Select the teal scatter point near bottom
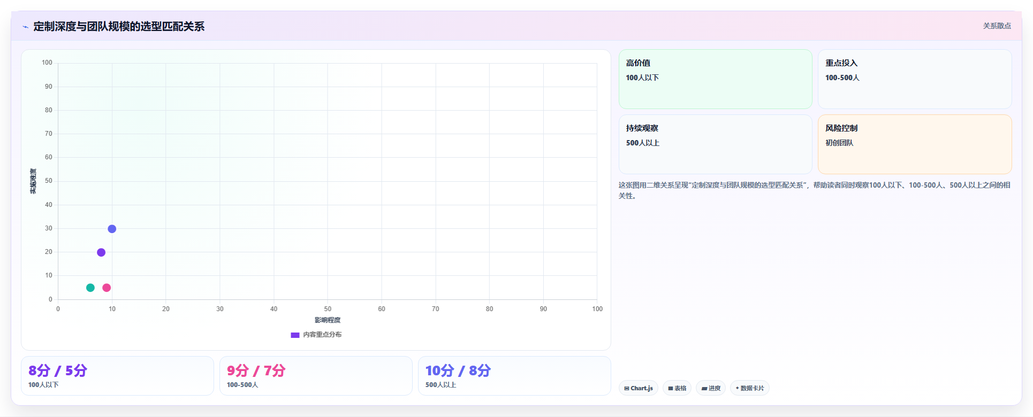The width and height of the screenshot is (1033, 417). [x=90, y=288]
